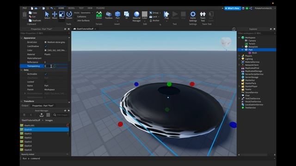Open the Group dropdown arrow

(x=160, y=12)
